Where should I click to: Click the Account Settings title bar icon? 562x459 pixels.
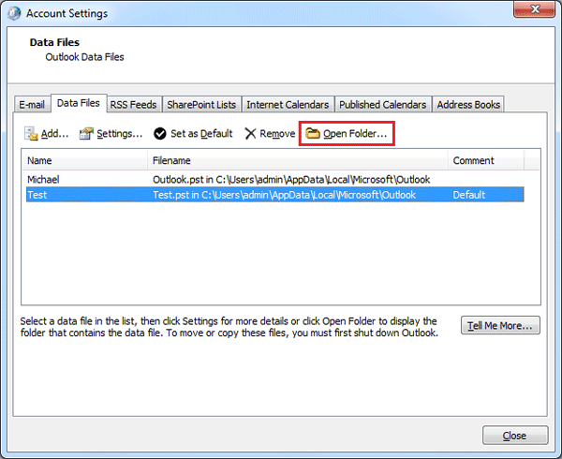(13, 13)
